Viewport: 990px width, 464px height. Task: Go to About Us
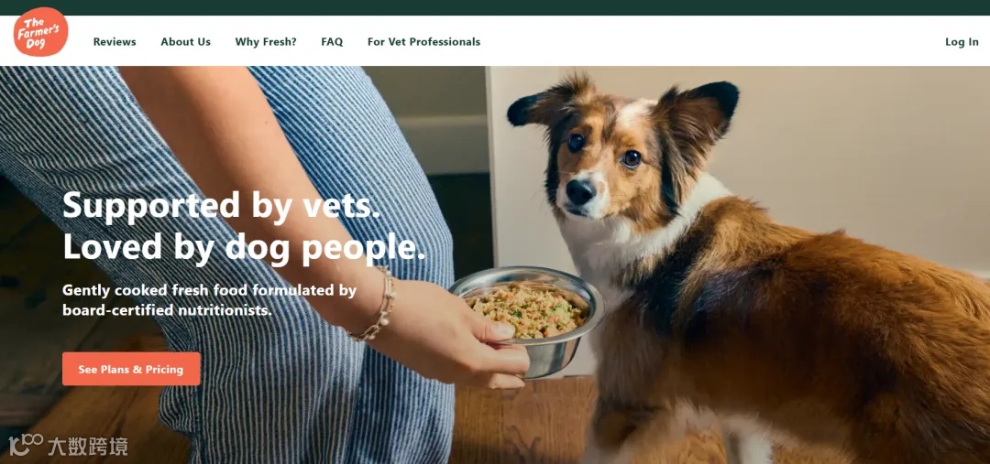click(x=185, y=41)
